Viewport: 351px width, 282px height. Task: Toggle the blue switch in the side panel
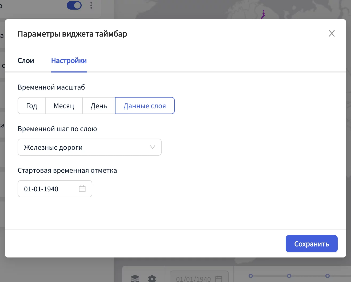pos(74,5)
